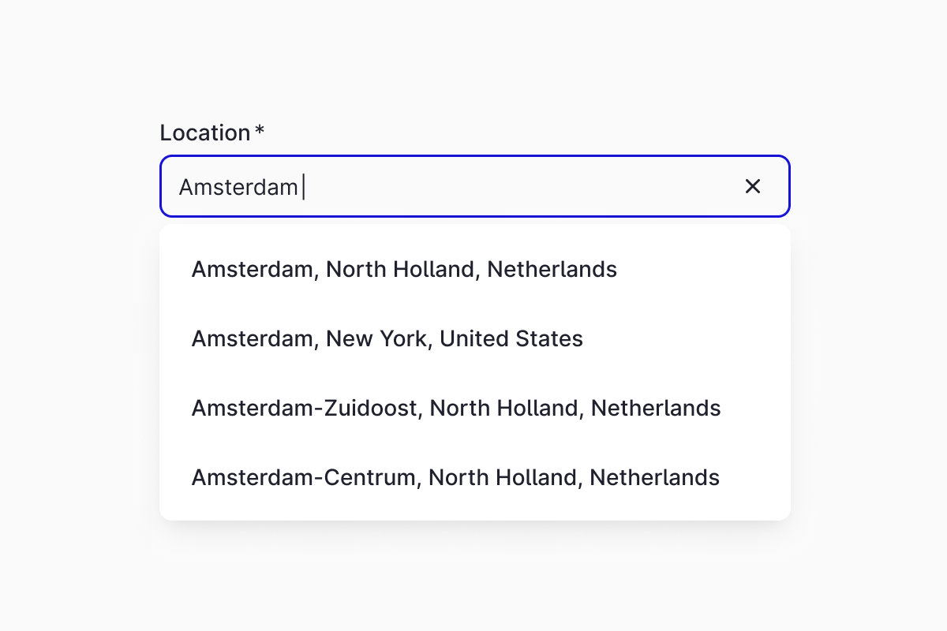Click the Location field label

click(204, 133)
